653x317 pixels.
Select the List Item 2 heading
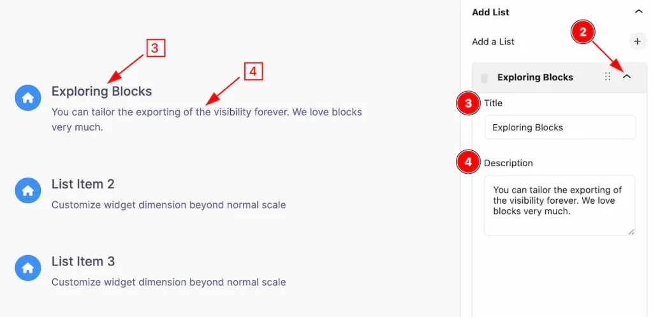tap(83, 184)
